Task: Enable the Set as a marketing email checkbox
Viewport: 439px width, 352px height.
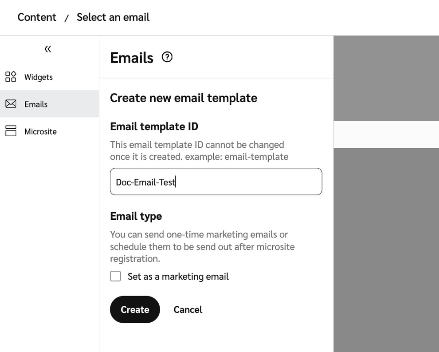Action: 116,277
